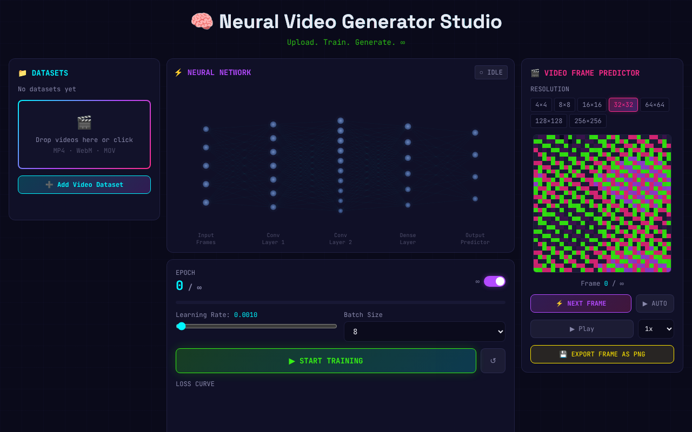Open the 1x playback speed dropdown

click(656, 328)
